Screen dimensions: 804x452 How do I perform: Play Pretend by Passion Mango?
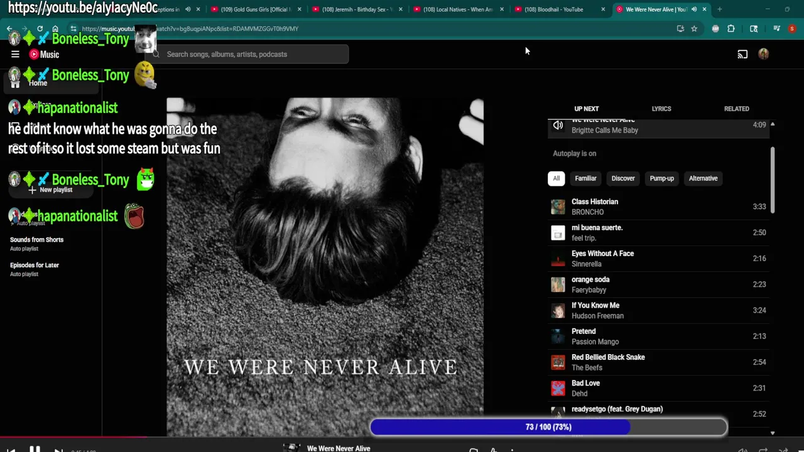pyautogui.click(x=659, y=336)
